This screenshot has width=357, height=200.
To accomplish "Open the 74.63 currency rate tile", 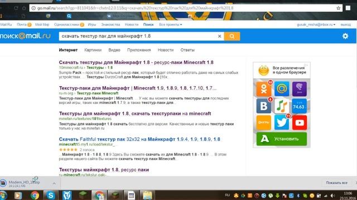I will click(300, 106).
